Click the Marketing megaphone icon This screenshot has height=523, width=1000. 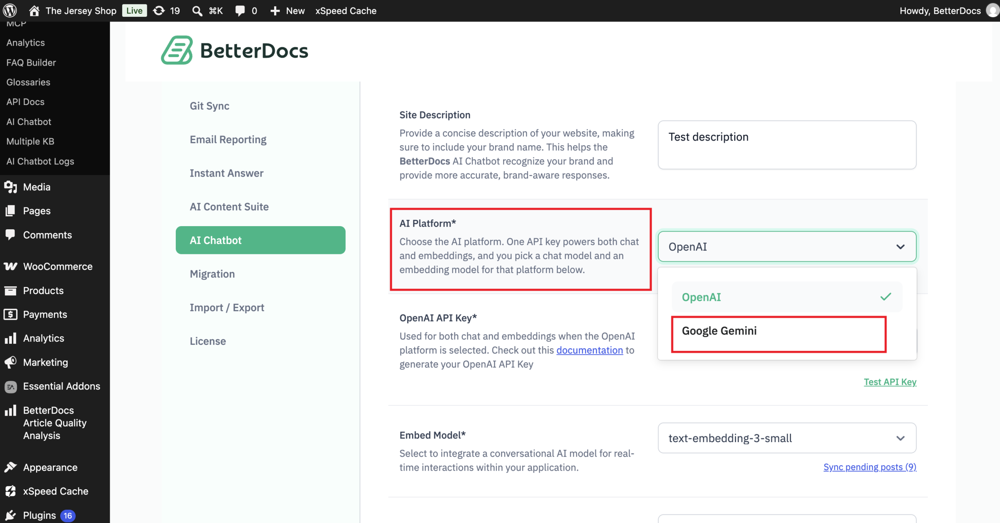point(11,362)
